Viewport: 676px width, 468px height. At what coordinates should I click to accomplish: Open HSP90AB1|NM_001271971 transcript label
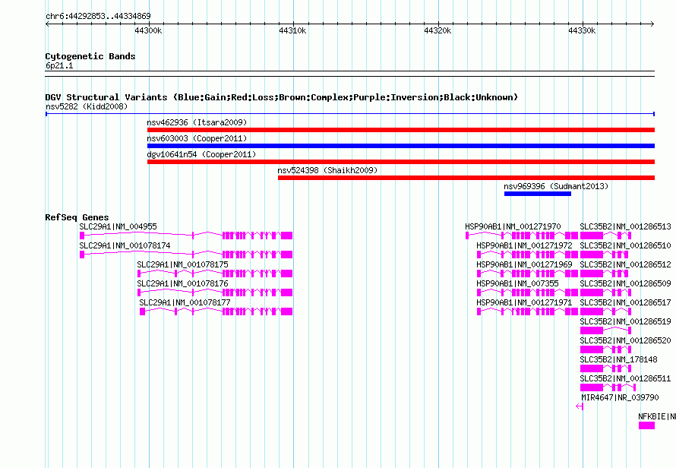pyautogui.click(x=524, y=302)
